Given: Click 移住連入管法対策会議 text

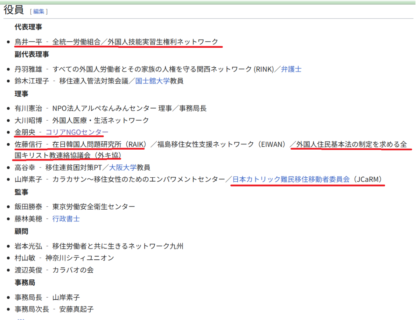Looking at the screenshot, I should coord(93,81).
